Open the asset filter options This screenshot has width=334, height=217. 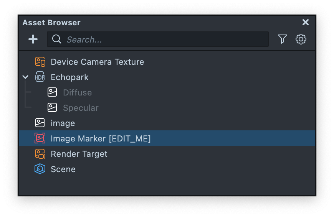[x=283, y=39]
